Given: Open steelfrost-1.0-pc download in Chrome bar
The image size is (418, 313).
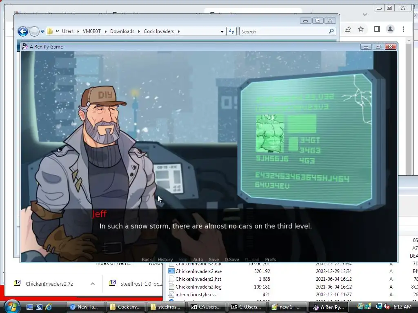Looking at the screenshot, I should point(142,284).
